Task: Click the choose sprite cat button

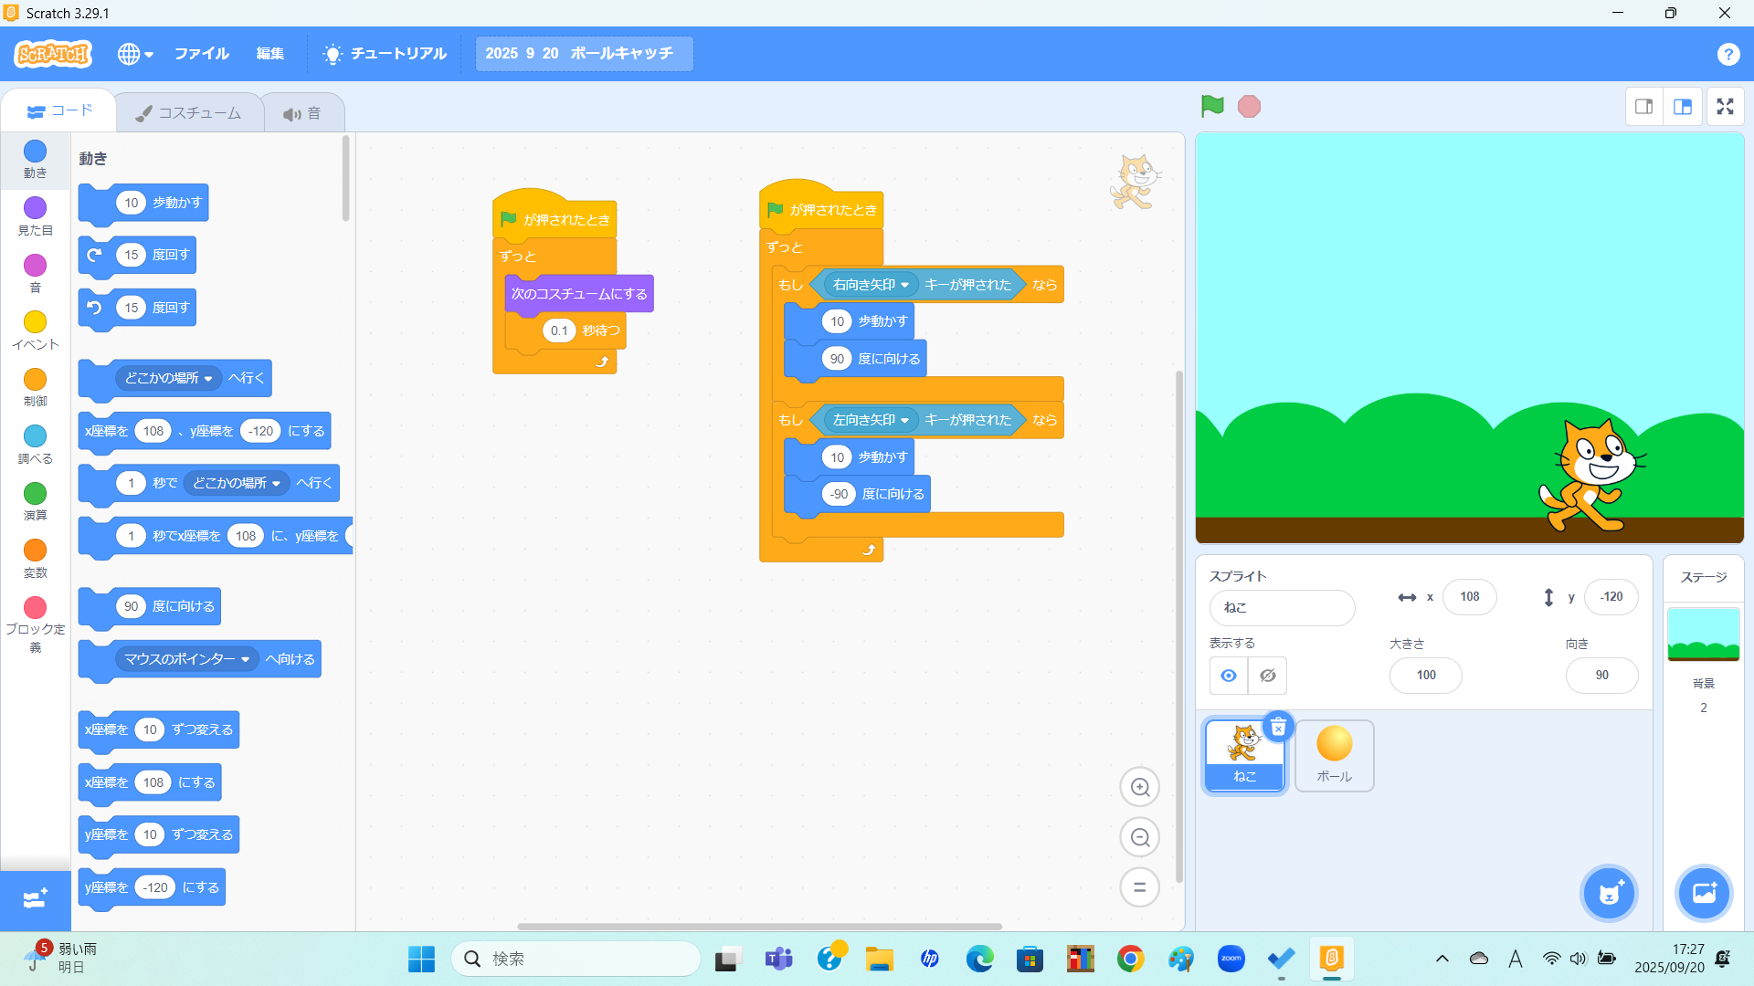Action: point(1609,892)
